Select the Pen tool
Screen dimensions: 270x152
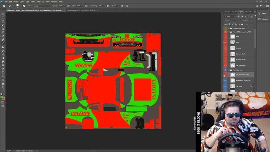(x=3, y=69)
